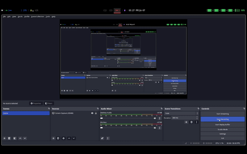Float the Audio Mixer dock panel

[161, 109]
